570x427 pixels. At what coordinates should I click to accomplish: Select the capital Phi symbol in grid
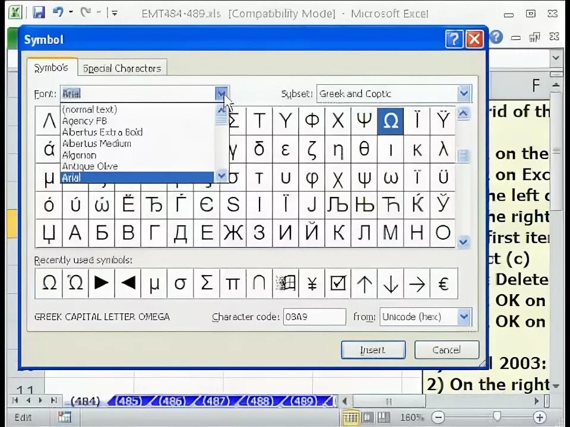pyautogui.click(x=312, y=121)
